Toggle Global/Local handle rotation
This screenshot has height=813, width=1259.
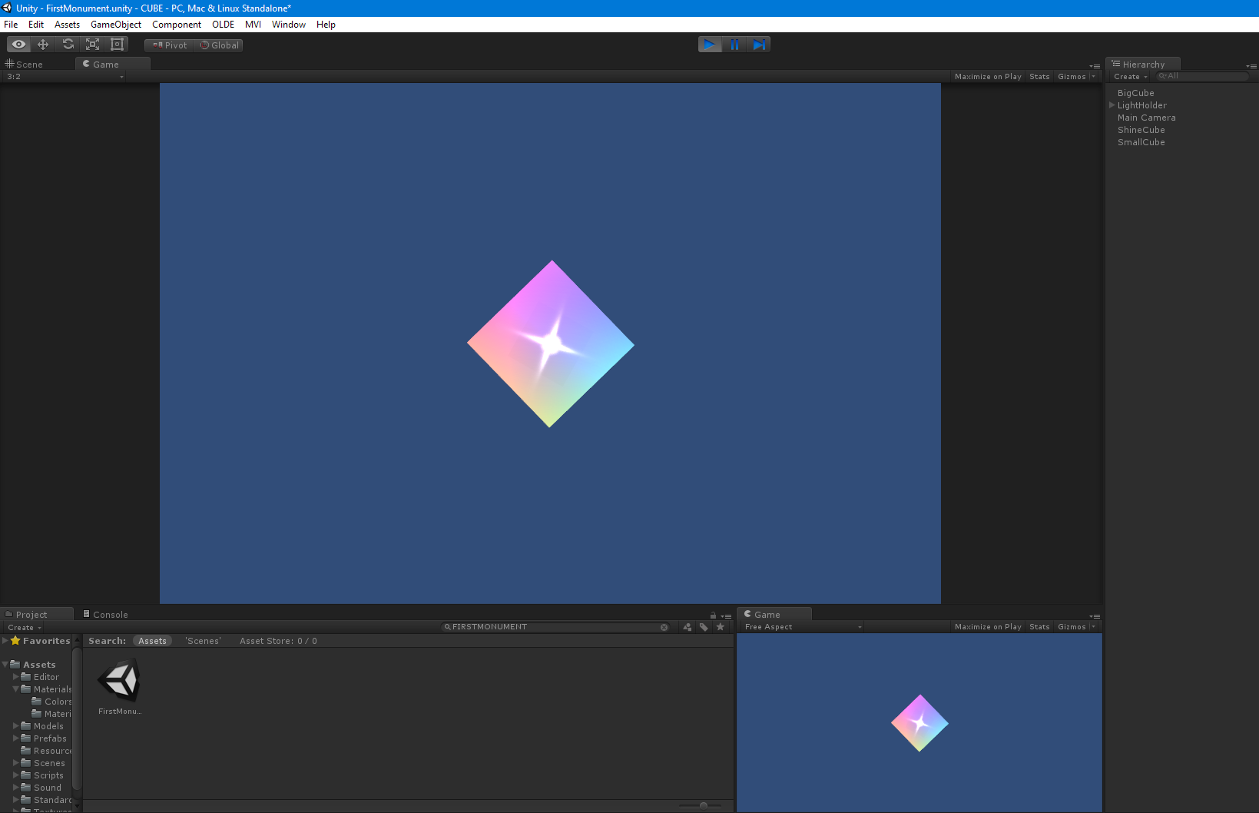[x=219, y=45]
